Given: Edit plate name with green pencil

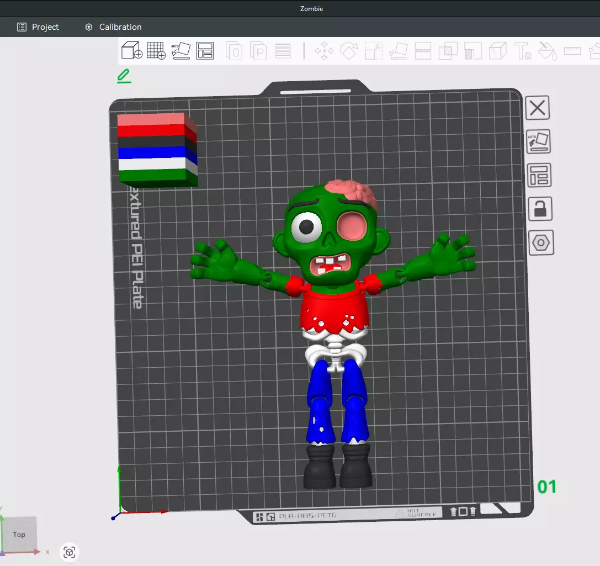Looking at the screenshot, I should (124, 76).
